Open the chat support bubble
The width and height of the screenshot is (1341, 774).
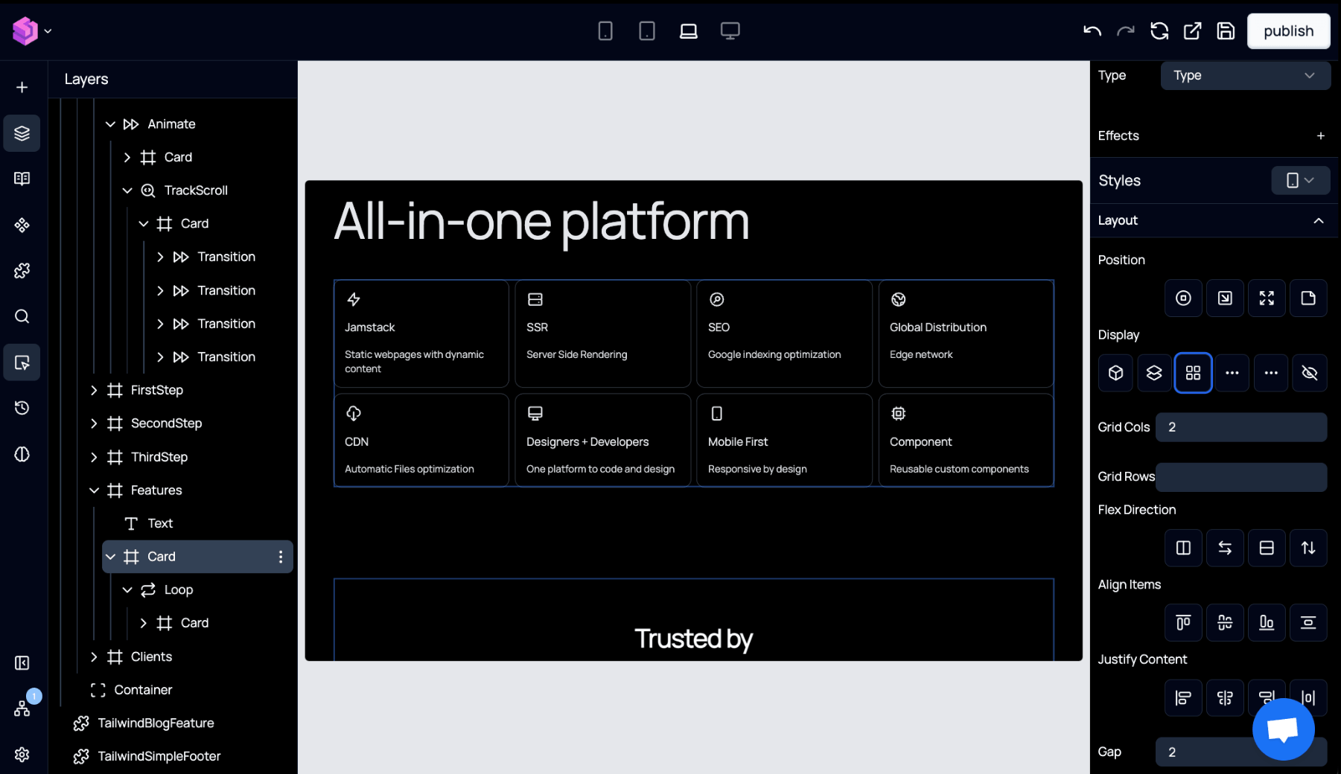(x=1283, y=729)
